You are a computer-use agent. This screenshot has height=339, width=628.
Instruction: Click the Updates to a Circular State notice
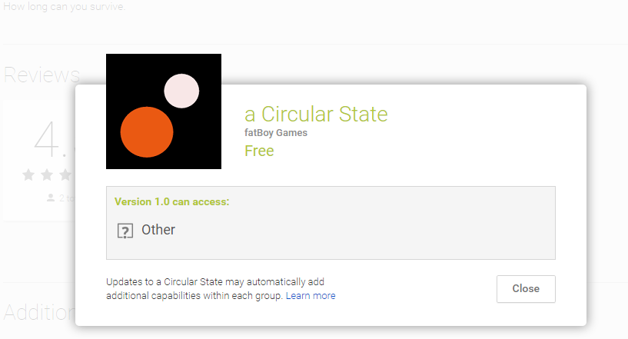pos(220,288)
